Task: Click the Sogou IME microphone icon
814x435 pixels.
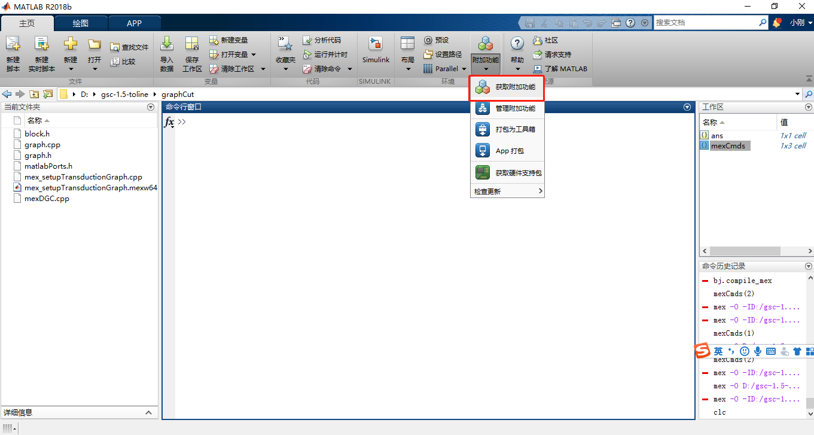Action: (x=758, y=351)
